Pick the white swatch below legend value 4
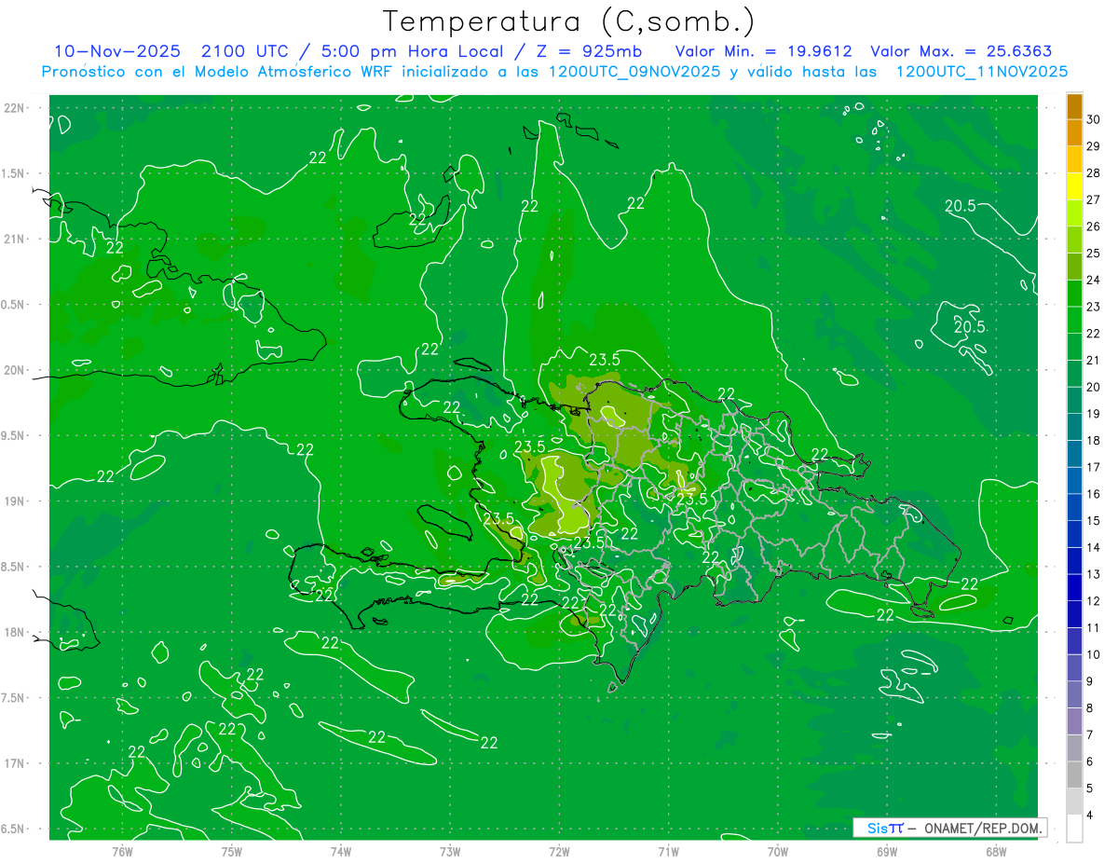 [1074, 829]
